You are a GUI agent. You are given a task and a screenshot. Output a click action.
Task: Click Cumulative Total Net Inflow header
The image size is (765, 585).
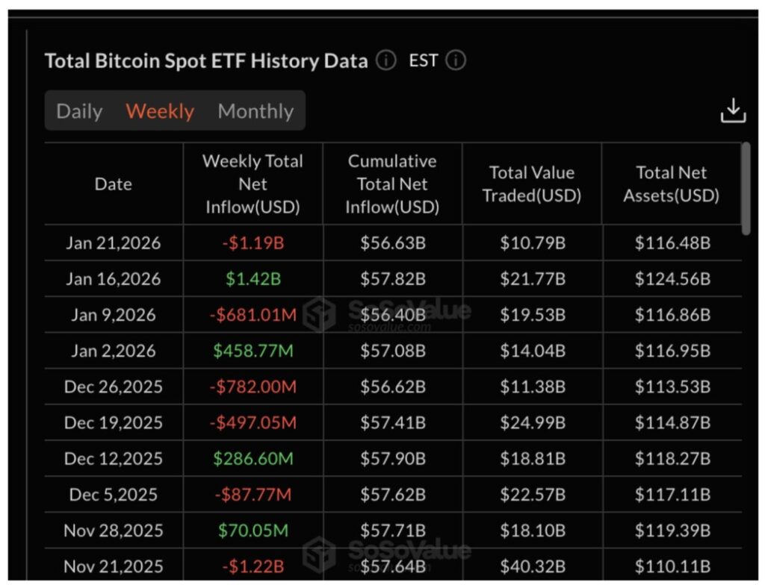(x=392, y=184)
